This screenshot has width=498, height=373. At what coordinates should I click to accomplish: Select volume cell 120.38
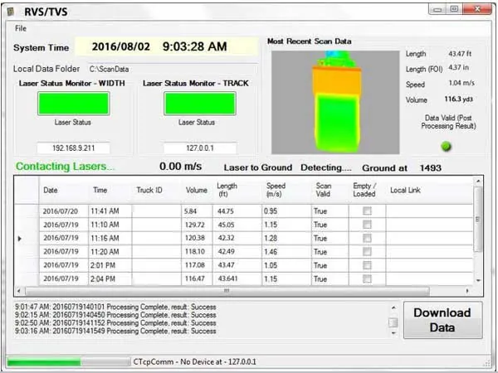tap(197, 238)
